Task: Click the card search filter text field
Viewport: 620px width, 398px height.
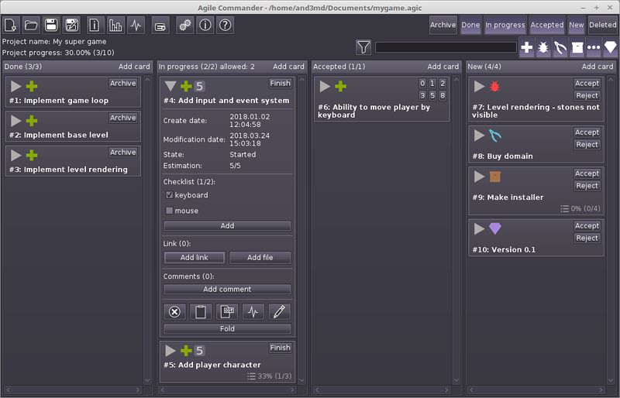Action: pyautogui.click(x=445, y=48)
